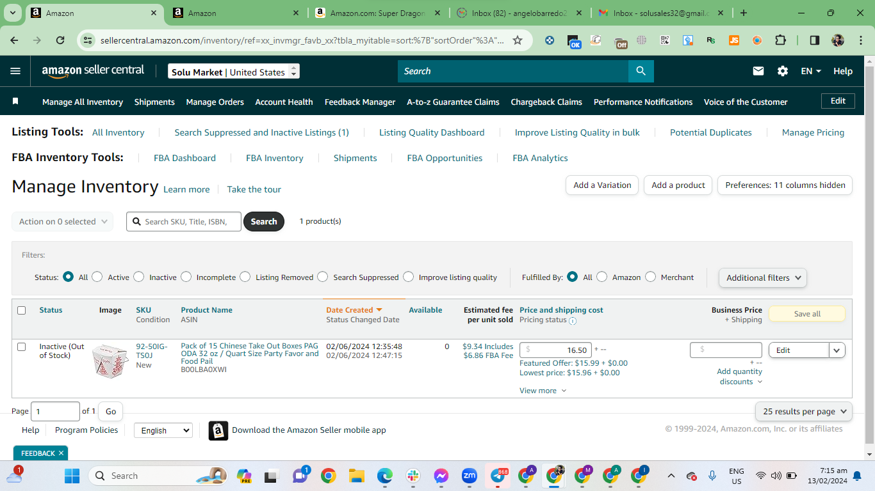Open the Solu Market account switcher

click(234, 72)
